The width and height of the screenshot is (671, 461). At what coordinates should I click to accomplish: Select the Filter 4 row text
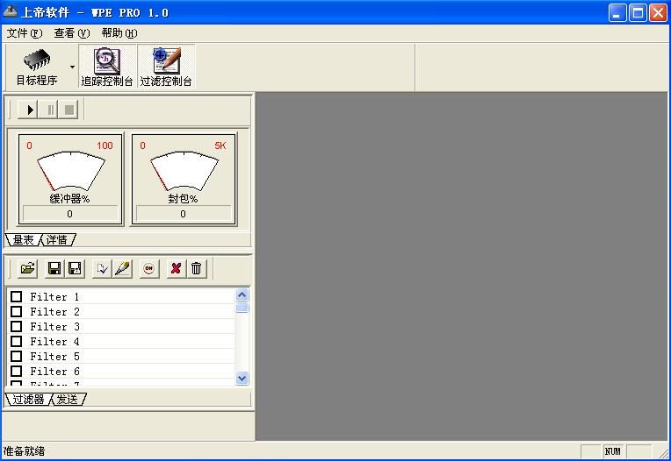coord(54,342)
